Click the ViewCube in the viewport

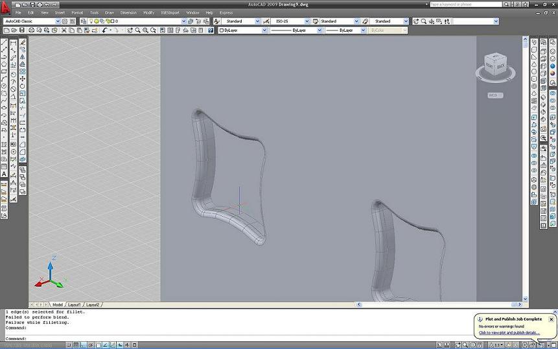click(496, 65)
